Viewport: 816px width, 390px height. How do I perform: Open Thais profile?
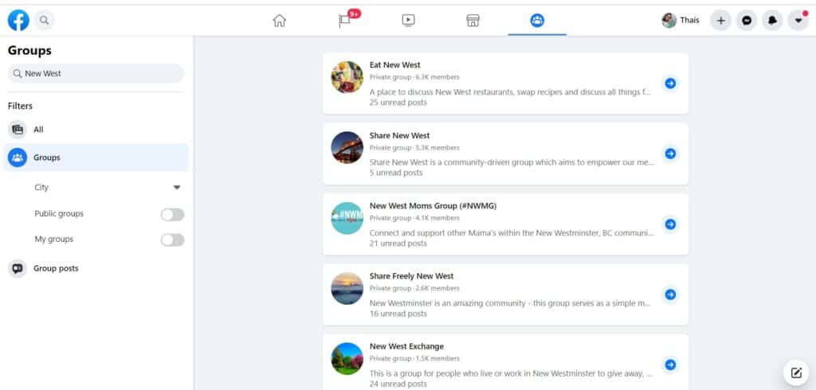(681, 20)
